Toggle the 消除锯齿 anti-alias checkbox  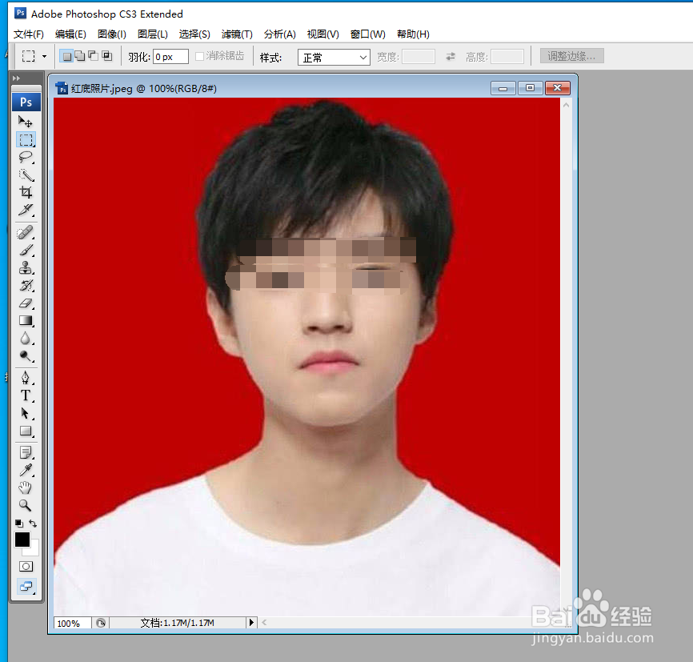coord(199,56)
